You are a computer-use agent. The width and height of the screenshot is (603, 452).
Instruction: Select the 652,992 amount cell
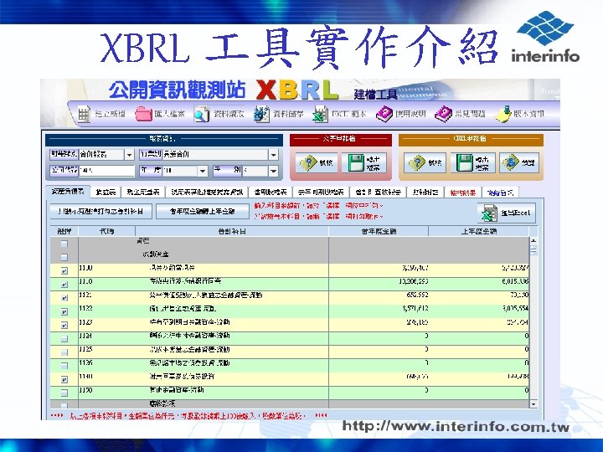379,295
